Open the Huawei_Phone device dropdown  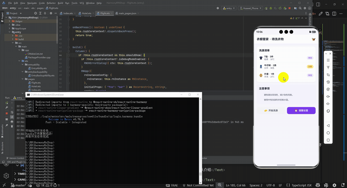point(250,8)
